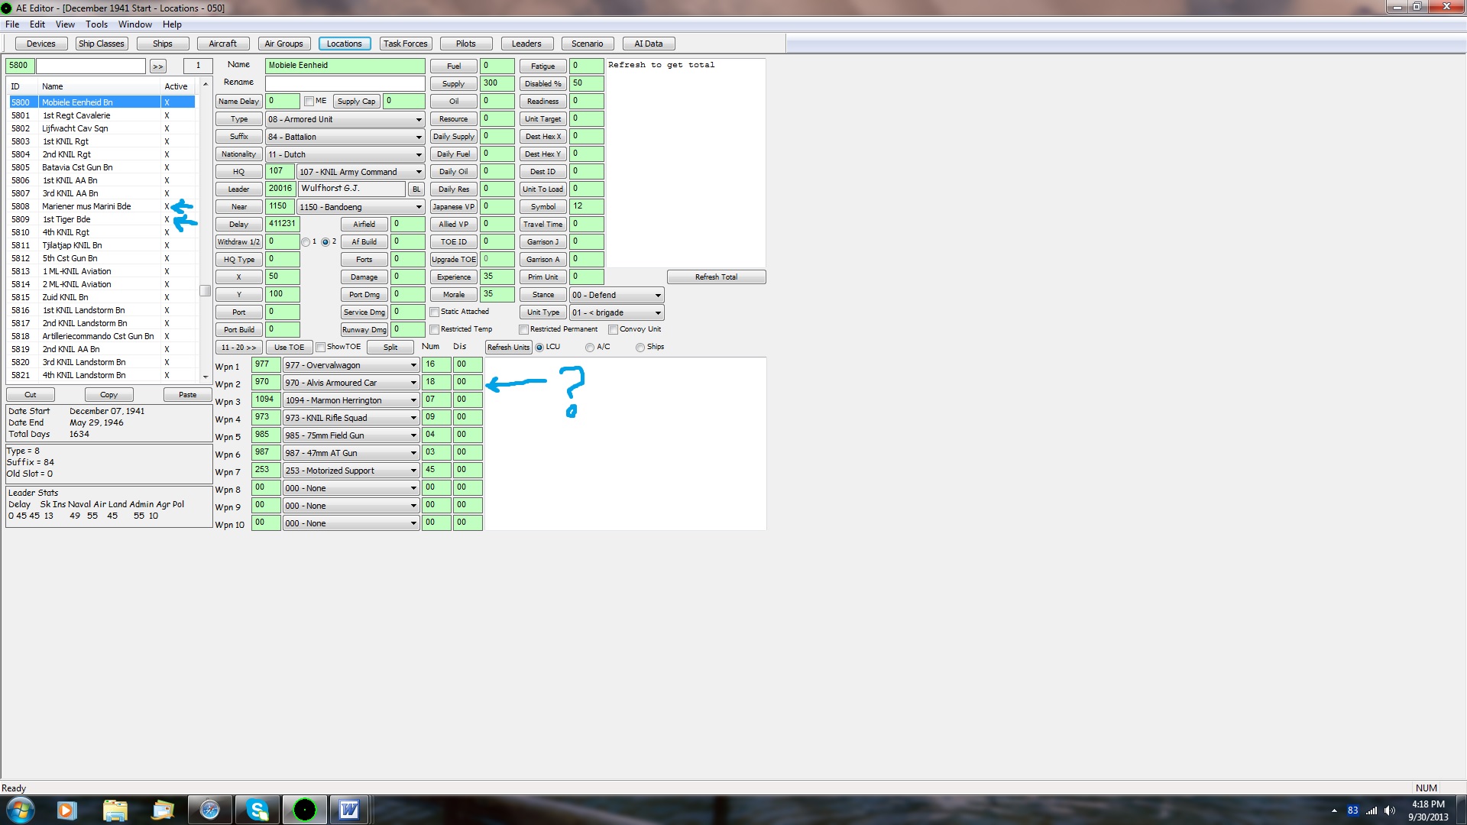Click the volume speaker tray icon
The height and width of the screenshot is (825, 1467).
tap(1389, 810)
